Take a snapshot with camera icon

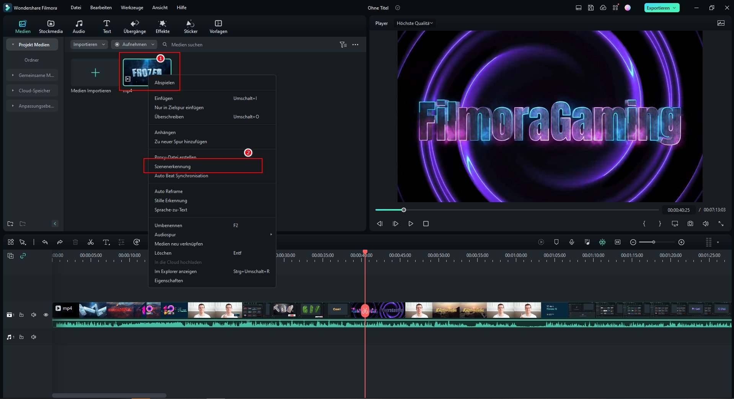[x=690, y=224]
